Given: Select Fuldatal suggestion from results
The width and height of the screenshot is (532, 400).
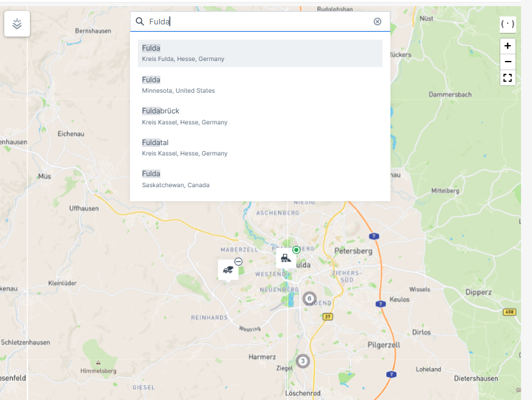Looking at the screenshot, I should (x=260, y=148).
